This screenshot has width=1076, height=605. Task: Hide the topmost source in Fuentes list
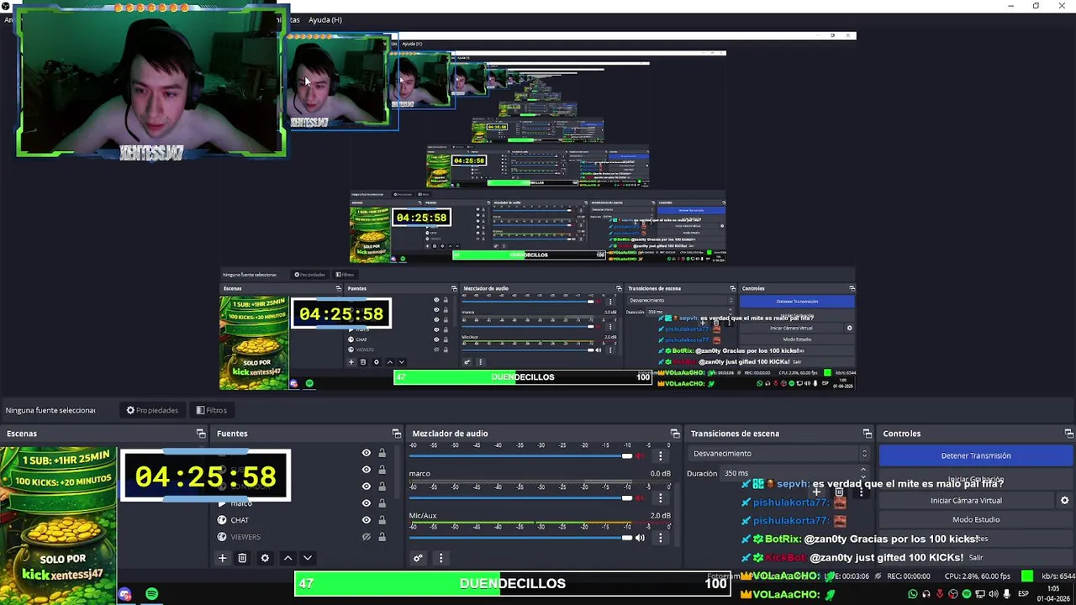(366, 453)
